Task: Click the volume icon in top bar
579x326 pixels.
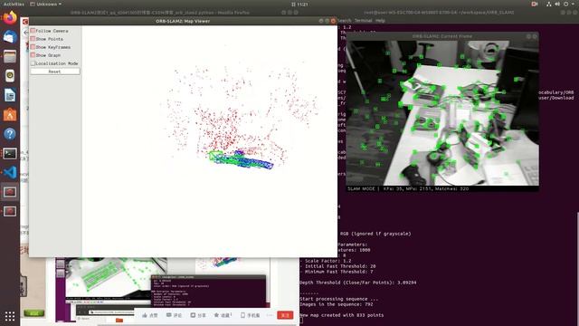Action: pos(557,4)
